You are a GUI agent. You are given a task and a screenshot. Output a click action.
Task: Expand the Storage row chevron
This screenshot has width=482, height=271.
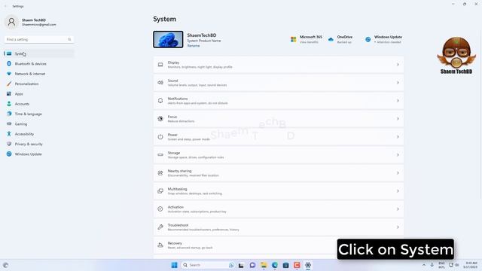click(398, 155)
